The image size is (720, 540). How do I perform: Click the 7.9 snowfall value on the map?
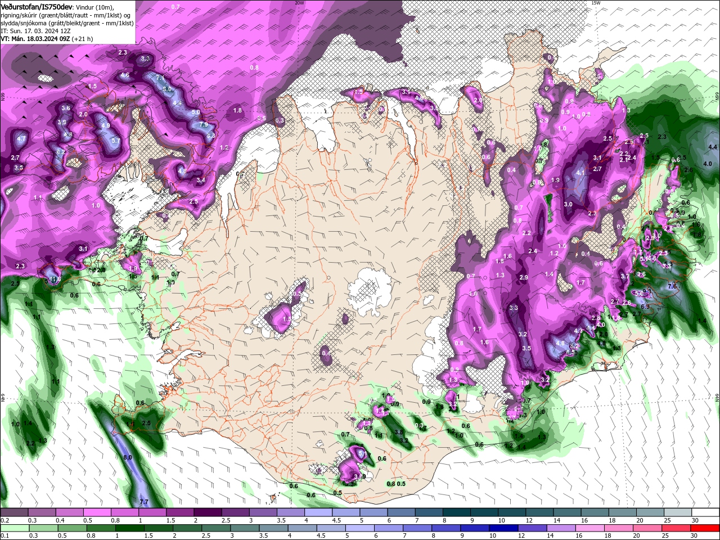[204, 124]
